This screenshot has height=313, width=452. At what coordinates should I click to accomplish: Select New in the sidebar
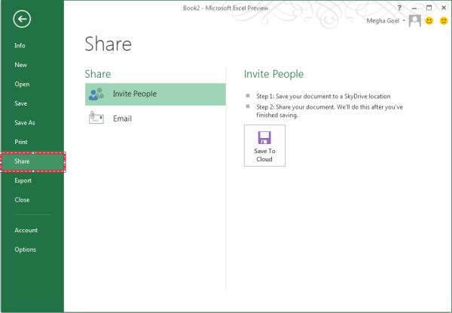[21, 65]
